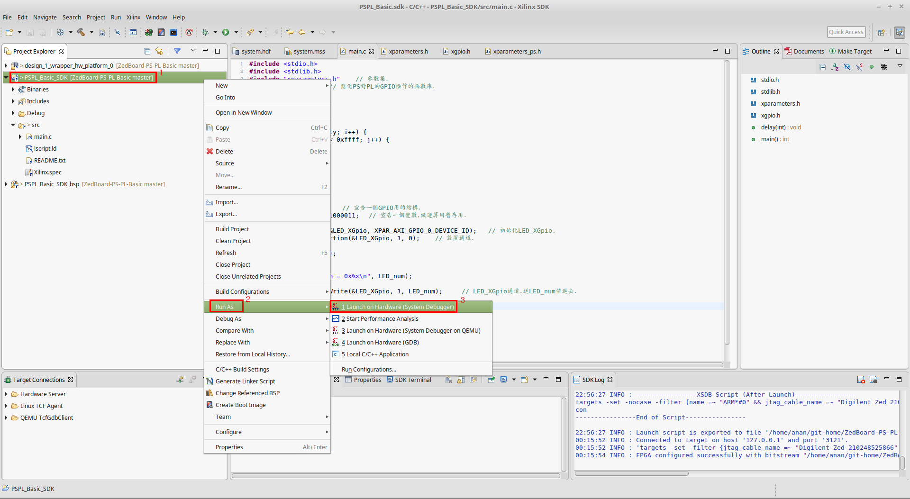Open the Run button dropdown arrow
This screenshot has height=499, width=910.
[x=236, y=32]
